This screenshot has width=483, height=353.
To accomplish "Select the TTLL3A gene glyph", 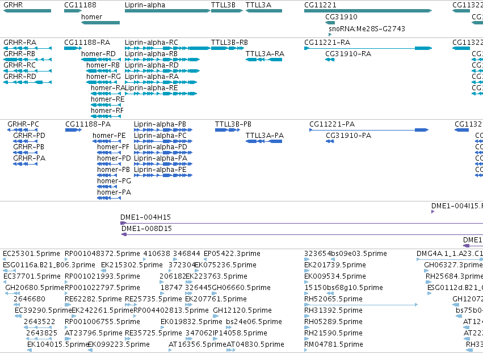I will click(x=264, y=11).
